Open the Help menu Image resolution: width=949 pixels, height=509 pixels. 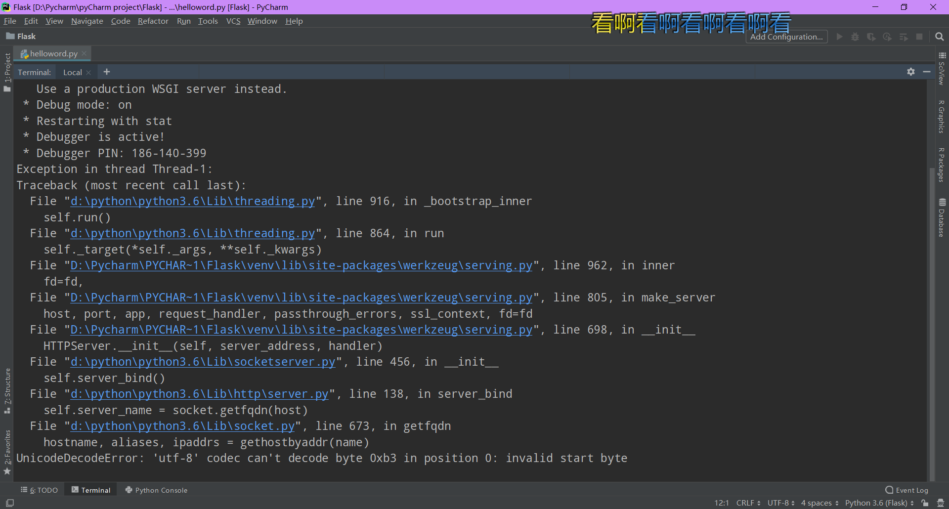click(294, 21)
